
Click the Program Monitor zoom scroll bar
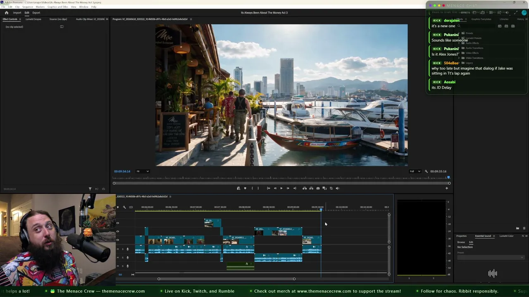281,184
